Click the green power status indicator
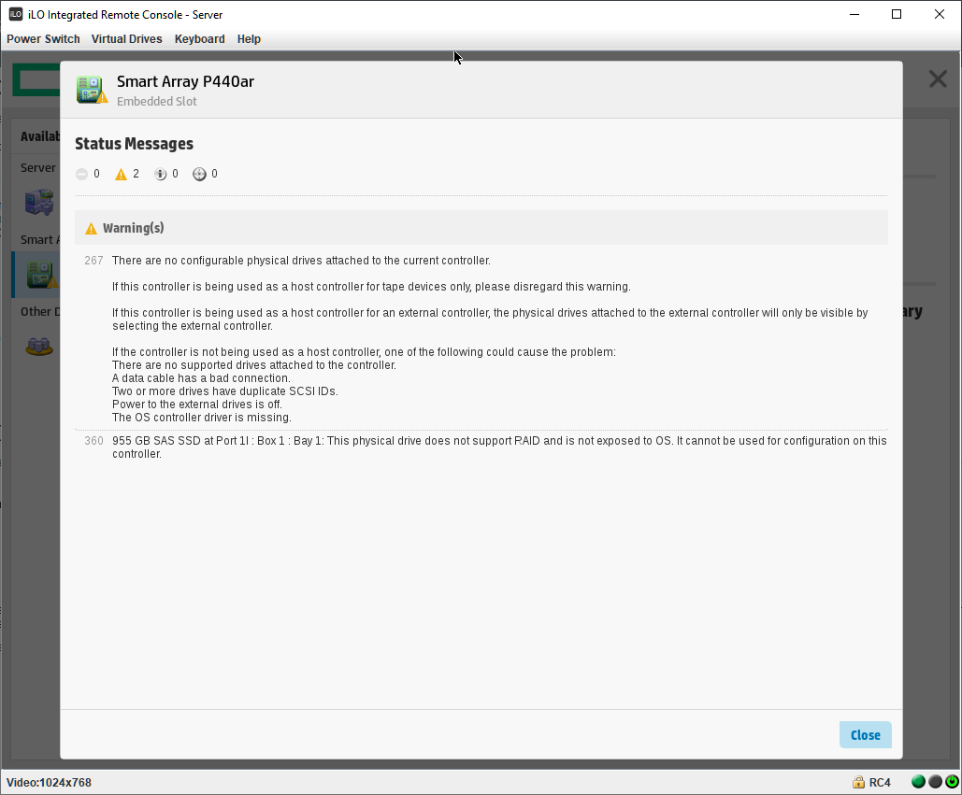The height and width of the screenshot is (795, 962). pos(952,782)
